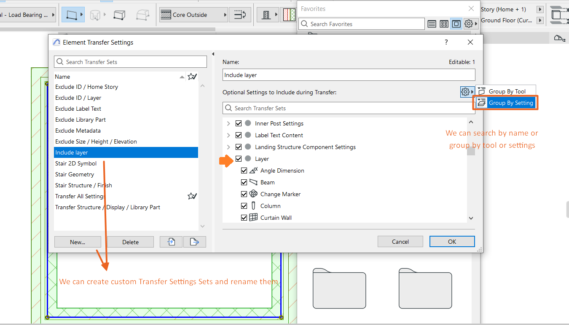
Task: Flip the wall reference line side icon
Action: [240, 15]
